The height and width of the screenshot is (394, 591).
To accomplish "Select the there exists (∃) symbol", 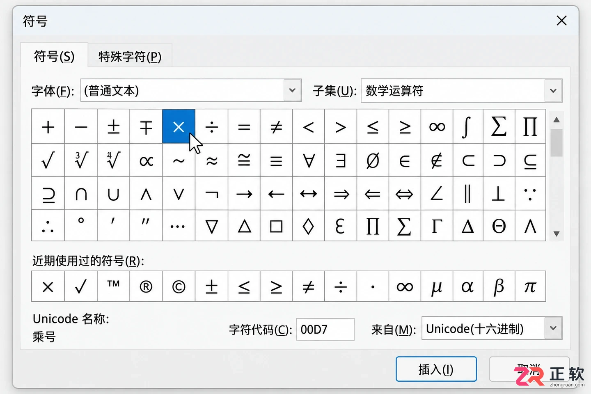I will click(341, 160).
